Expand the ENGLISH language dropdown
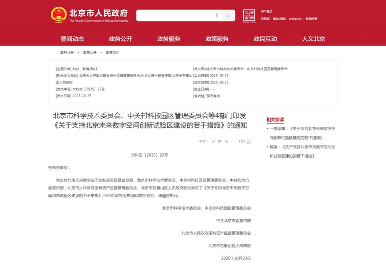 click(296, 19)
